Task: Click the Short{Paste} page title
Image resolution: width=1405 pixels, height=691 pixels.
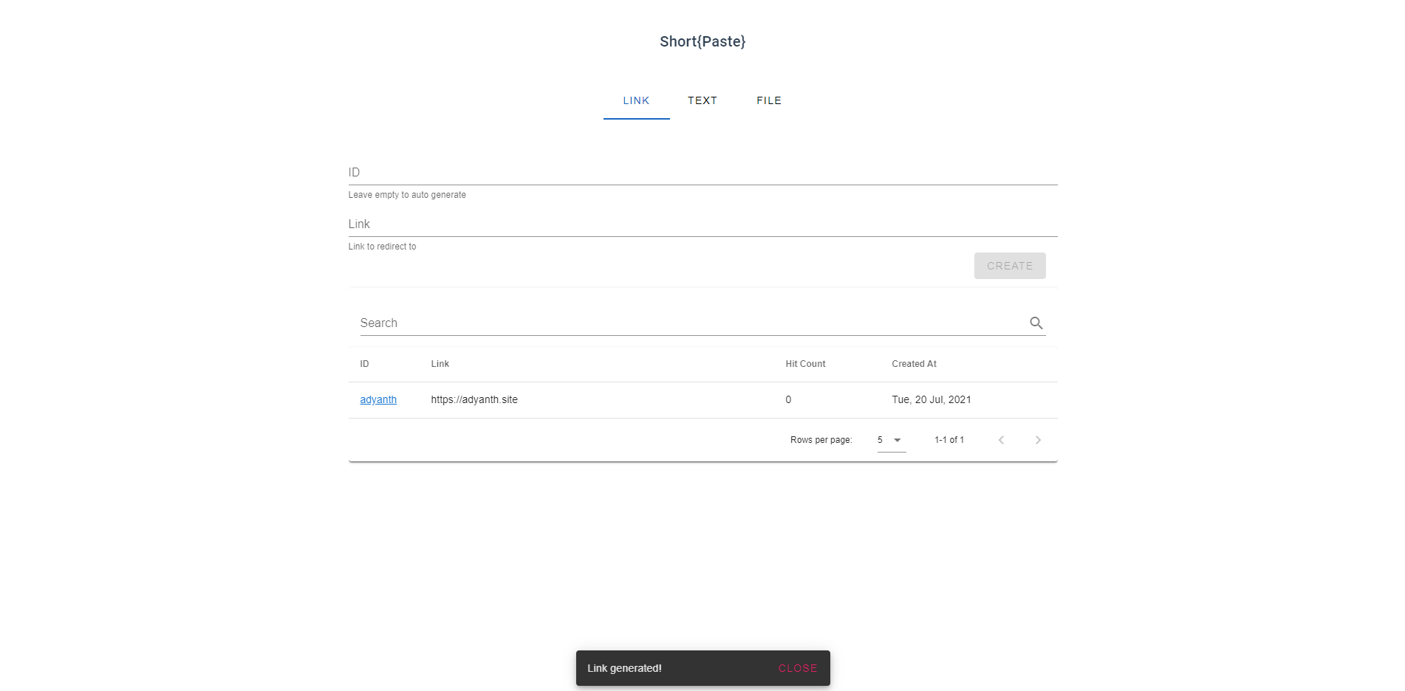Action: [x=702, y=41]
